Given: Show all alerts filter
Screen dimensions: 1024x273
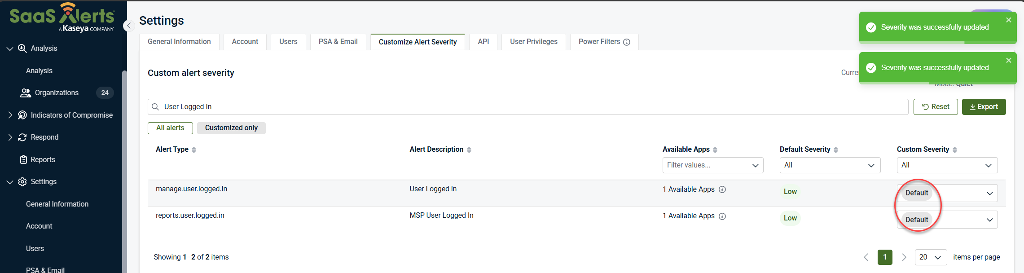Looking at the screenshot, I should pos(170,128).
